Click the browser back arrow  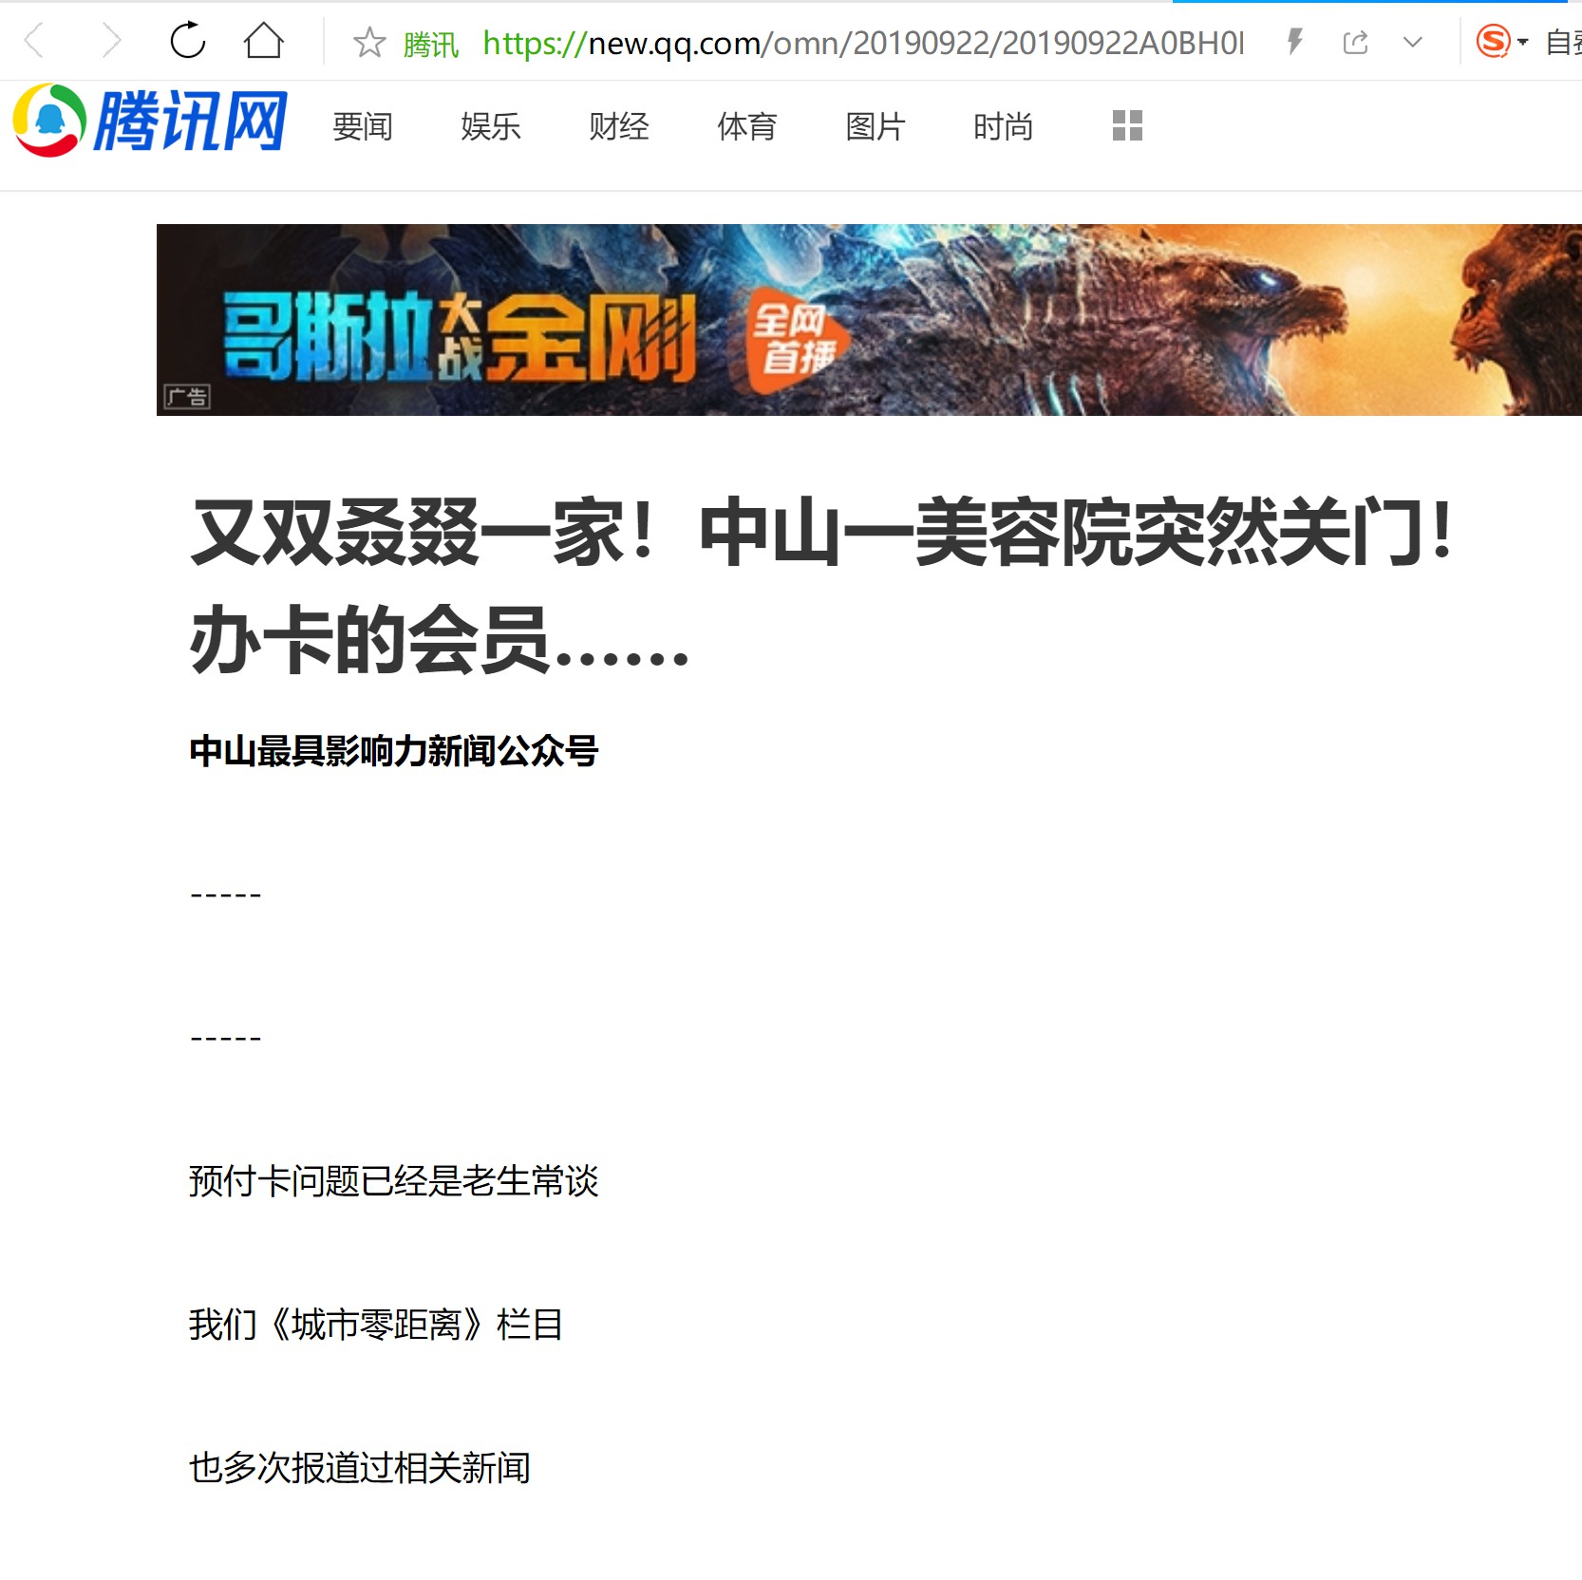(x=34, y=41)
